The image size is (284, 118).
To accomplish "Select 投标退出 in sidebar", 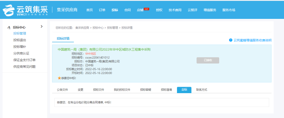I will [20, 40].
